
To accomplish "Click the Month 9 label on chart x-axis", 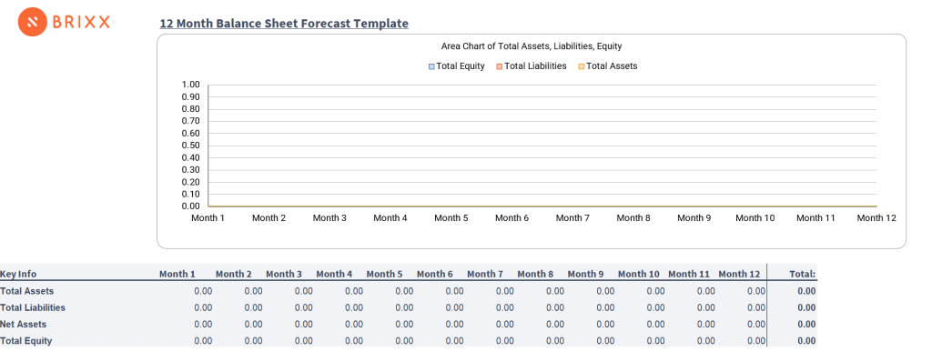I will [x=694, y=218].
